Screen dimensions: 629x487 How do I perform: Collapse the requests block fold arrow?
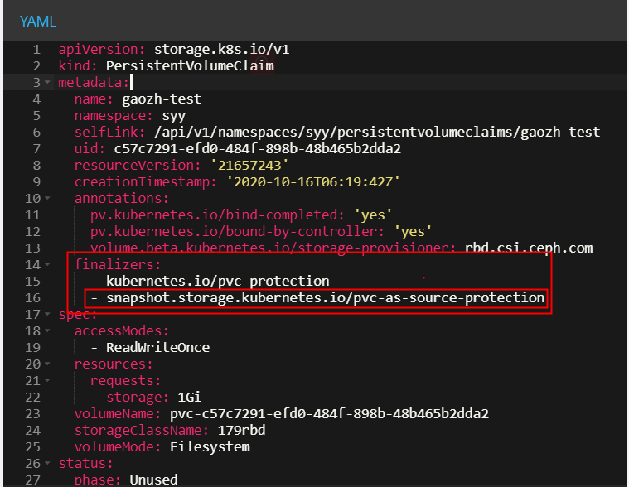[x=47, y=380]
